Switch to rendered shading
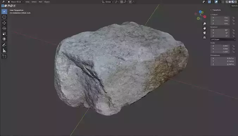This screenshot has height=136, width=238. [x=236, y=2]
